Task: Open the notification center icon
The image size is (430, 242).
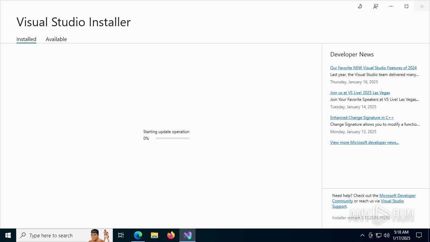Action: [x=419, y=235]
